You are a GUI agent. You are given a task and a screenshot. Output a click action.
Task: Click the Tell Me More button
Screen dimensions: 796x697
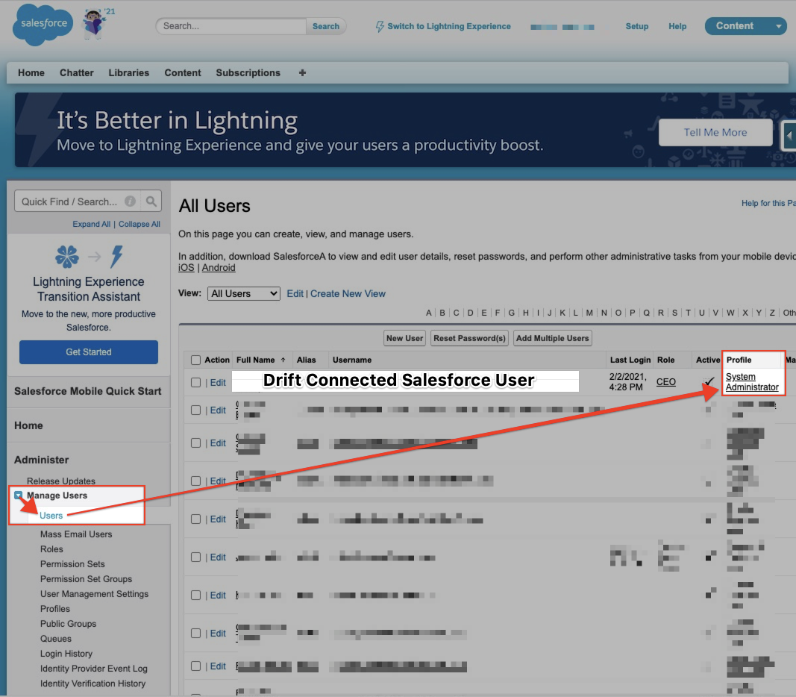pos(715,133)
